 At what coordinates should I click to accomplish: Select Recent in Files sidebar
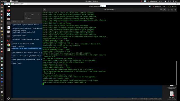(28, 18)
